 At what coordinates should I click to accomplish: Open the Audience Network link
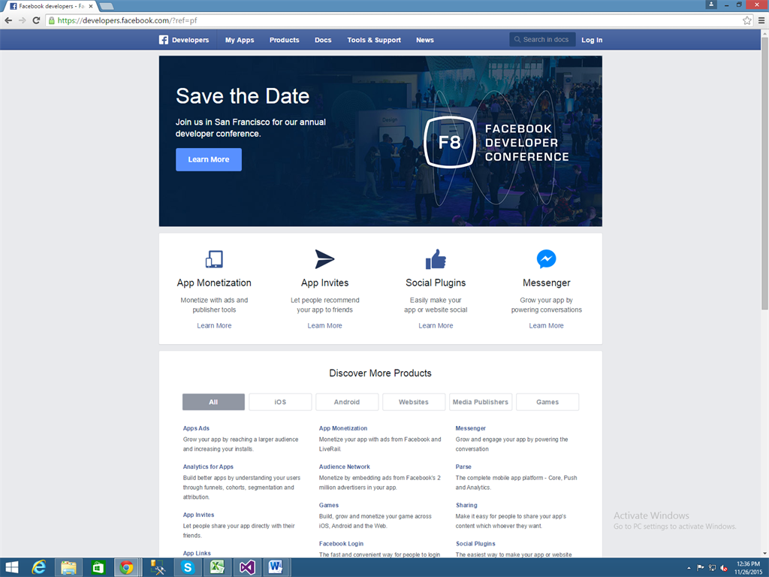click(344, 467)
